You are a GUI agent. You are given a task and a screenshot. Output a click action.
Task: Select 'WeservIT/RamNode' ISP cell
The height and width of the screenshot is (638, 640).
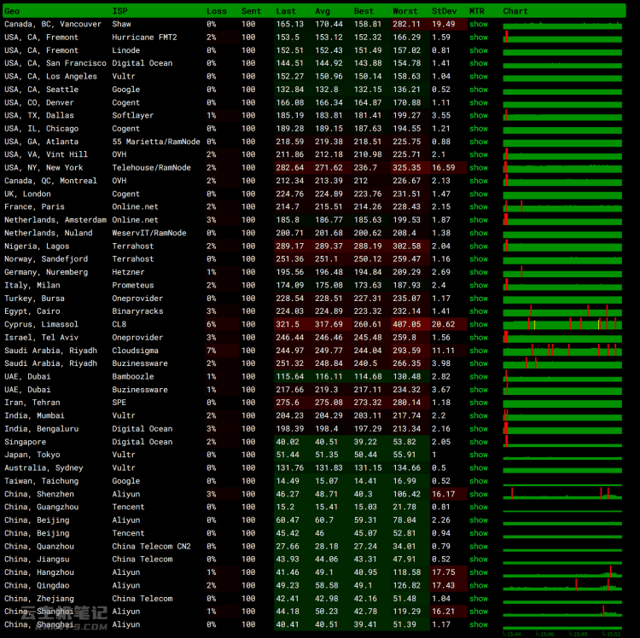[149, 233]
